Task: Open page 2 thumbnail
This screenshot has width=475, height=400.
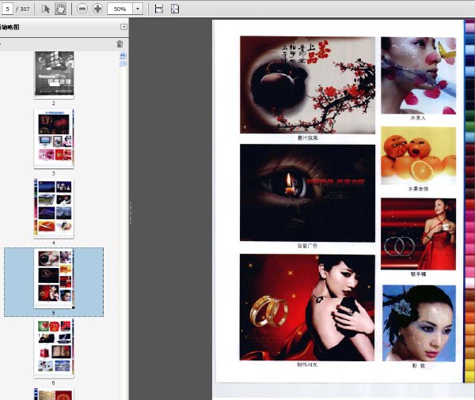Action: (54, 74)
